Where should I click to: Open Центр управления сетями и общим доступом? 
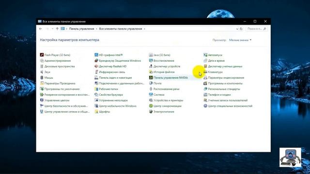click(x=65, y=112)
